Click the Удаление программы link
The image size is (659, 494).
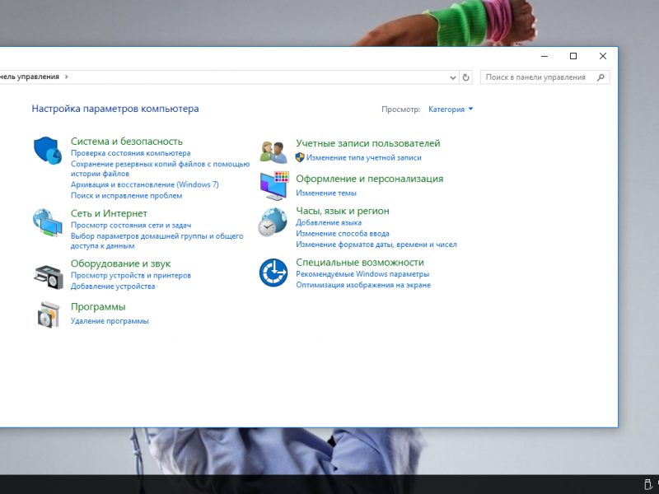(110, 321)
